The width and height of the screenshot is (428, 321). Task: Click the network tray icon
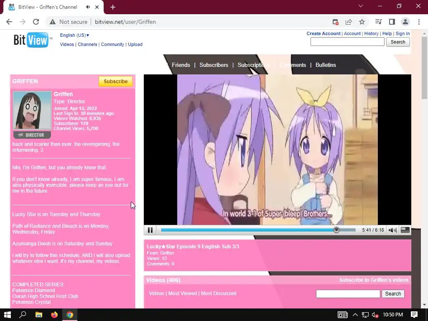(365, 315)
